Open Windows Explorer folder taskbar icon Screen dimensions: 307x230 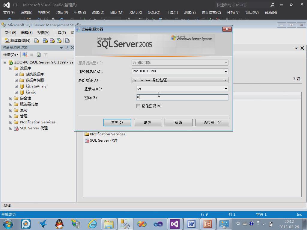coord(109,224)
